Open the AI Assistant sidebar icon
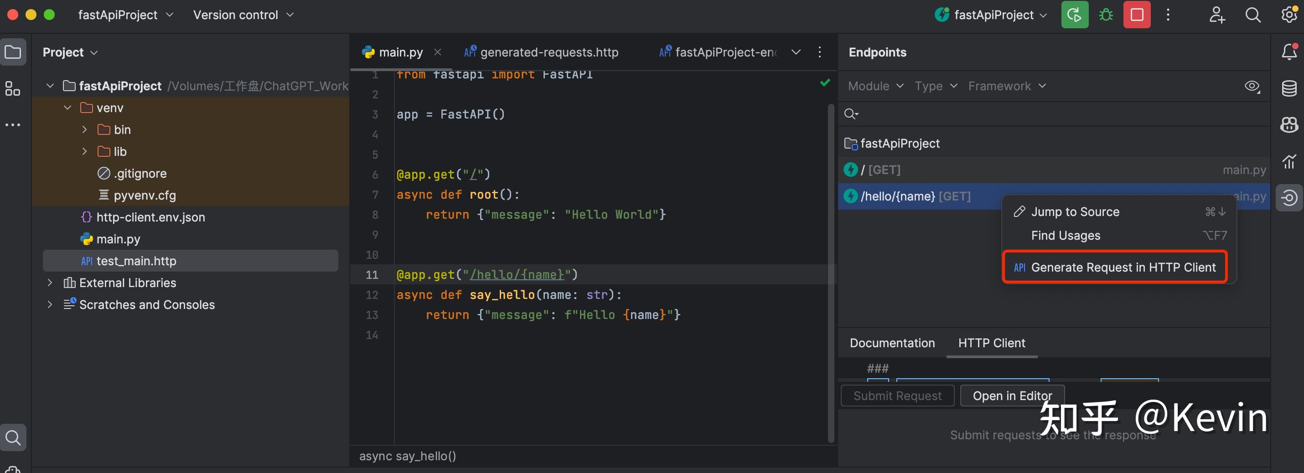 point(1289,124)
